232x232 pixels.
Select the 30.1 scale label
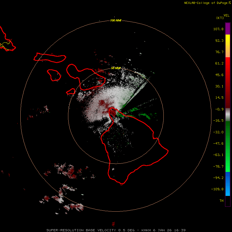click(x=219, y=86)
